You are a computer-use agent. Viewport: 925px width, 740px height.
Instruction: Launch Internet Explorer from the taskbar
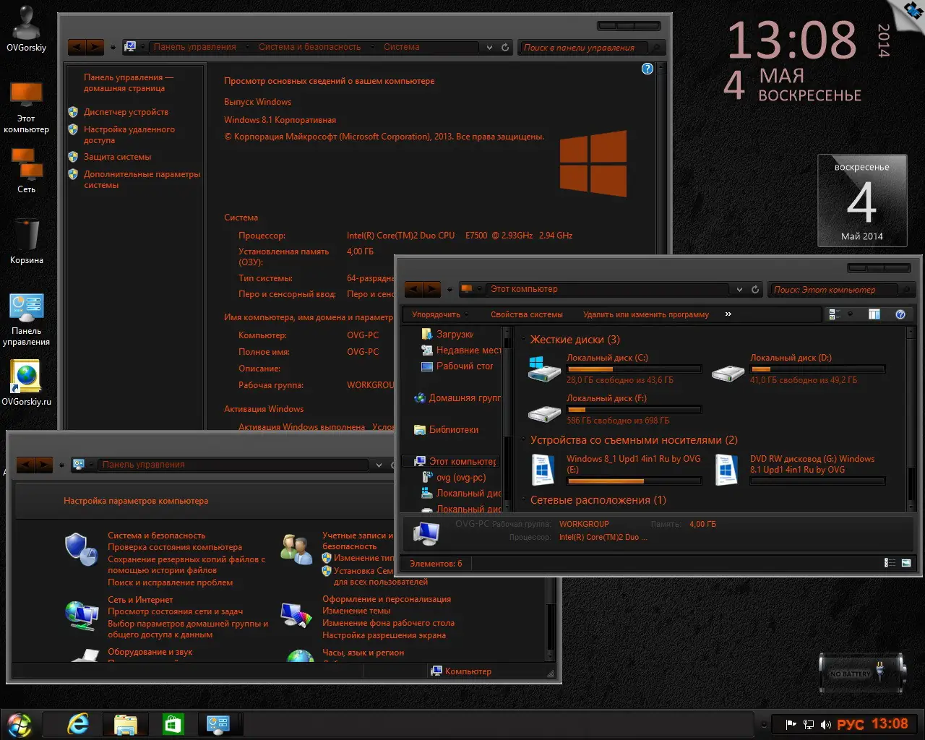tap(77, 723)
